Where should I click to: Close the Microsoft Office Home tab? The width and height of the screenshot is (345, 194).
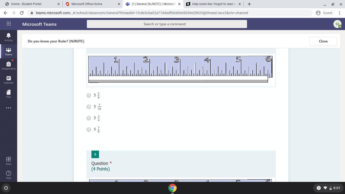[x=119, y=4]
